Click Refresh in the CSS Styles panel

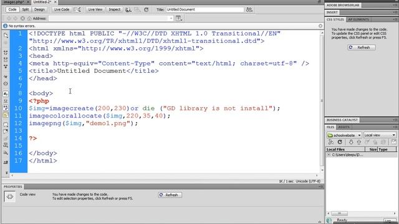(x=362, y=47)
